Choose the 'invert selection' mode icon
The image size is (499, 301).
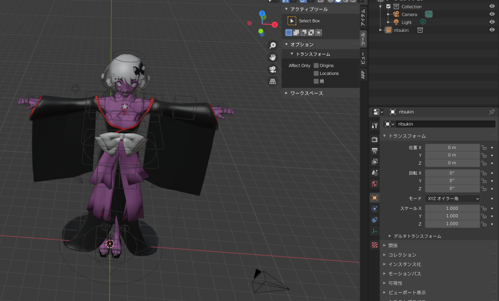311,32
